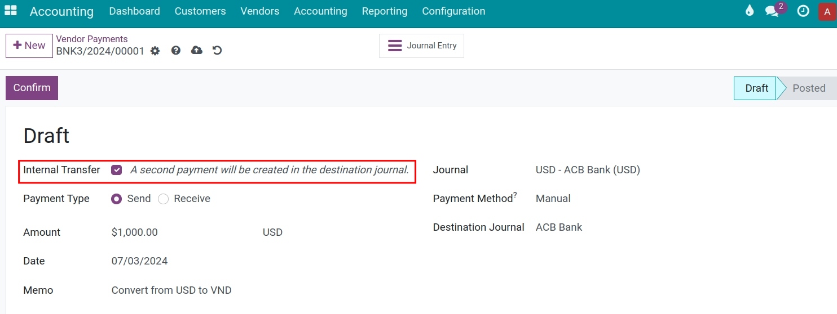The image size is (837, 314).
Task: Open the Accounting menu item next to Vendors
Action: [x=320, y=11]
